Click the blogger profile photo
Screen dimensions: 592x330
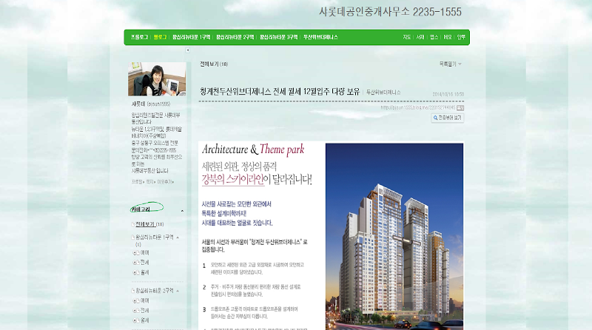(x=157, y=79)
